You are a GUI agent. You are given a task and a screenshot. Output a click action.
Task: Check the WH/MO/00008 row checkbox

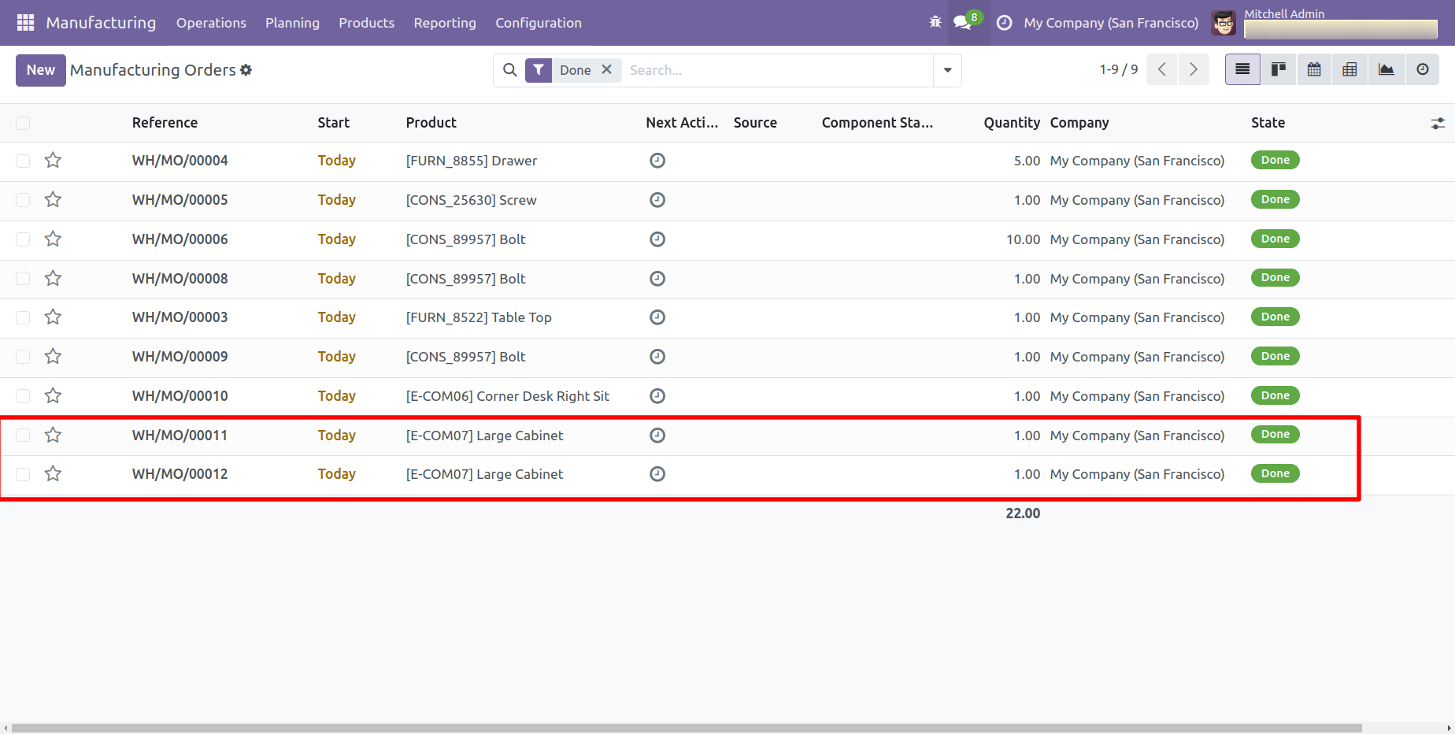(x=23, y=279)
